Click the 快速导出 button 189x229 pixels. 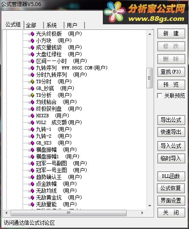pyautogui.click(x=171, y=132)
